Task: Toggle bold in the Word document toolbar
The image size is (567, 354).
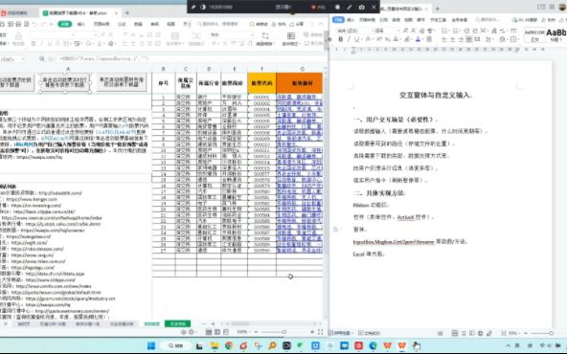Action: coord(341,39)
